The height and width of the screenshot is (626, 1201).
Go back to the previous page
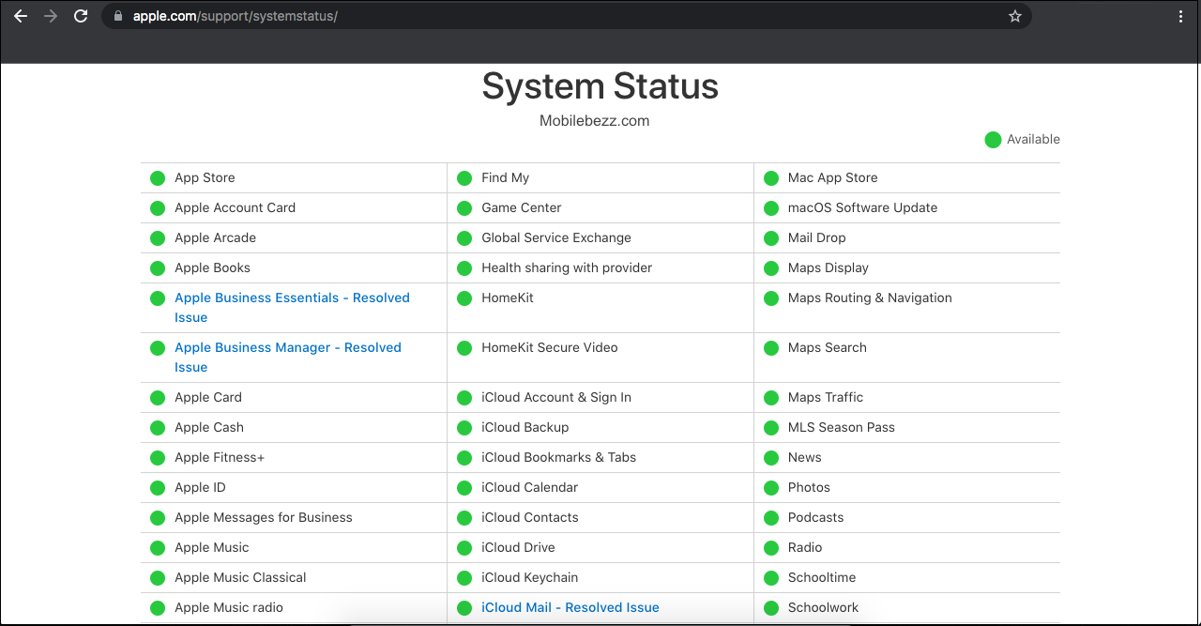[21, 16]
